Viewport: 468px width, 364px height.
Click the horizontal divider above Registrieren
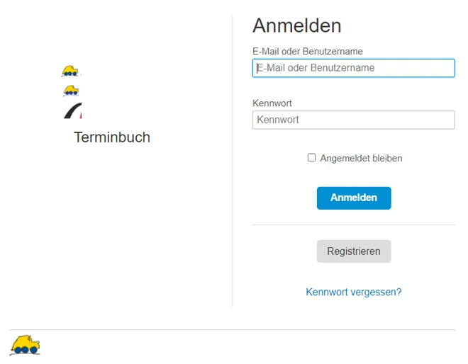[353, 225]
